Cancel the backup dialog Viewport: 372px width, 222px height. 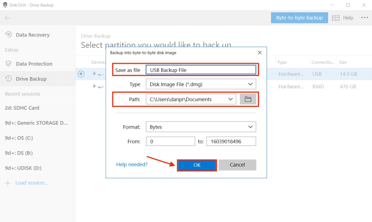click(x=237, y=165)
